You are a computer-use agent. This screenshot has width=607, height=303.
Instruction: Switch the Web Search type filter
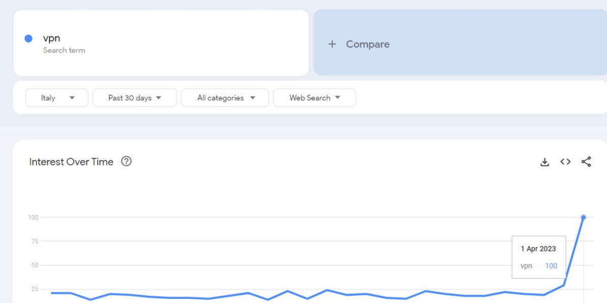pos(315,98)
